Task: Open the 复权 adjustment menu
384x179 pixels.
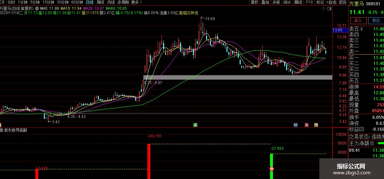Action: coord(254,2)
